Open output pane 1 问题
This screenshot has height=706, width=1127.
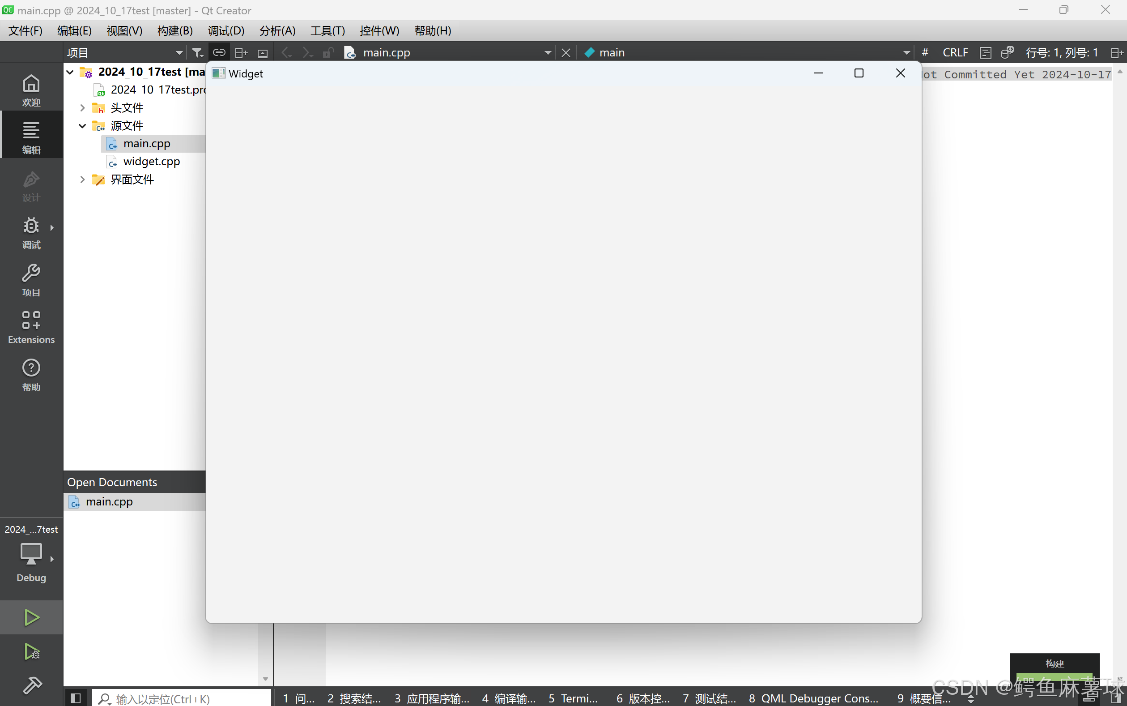pyautogui.click(x=299, y=698)
